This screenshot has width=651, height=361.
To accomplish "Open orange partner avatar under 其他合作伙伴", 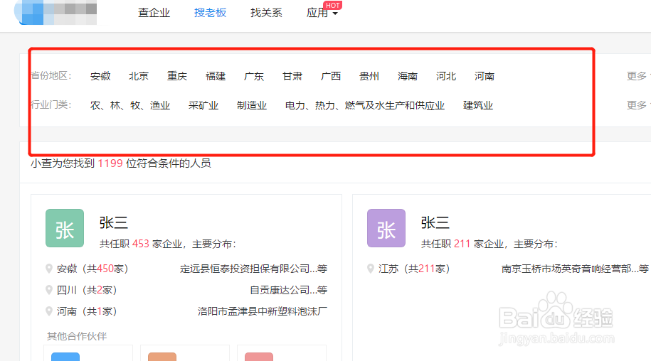I will pos(162,357).
